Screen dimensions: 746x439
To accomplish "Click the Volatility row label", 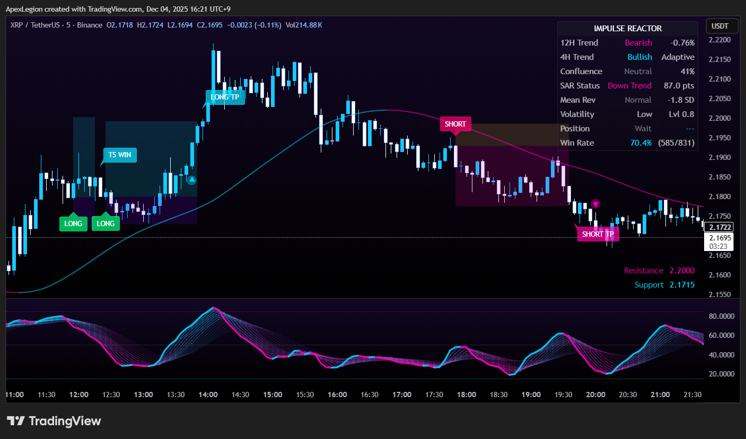I will click(x=577, y=114).
